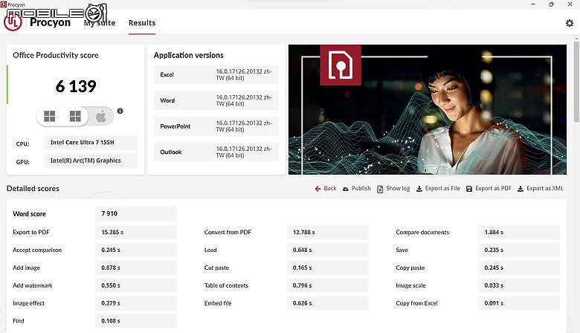Select Add watermark value 0.550 s

tap(136, 285)
